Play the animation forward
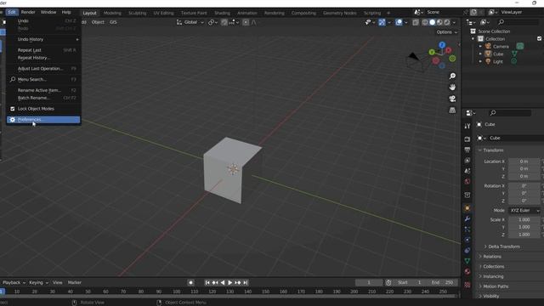The image size is (544, 306). point(230,283)
